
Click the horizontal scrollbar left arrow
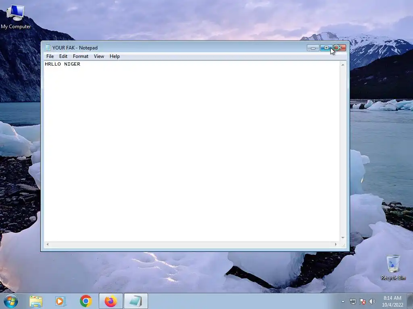[48, 244]
